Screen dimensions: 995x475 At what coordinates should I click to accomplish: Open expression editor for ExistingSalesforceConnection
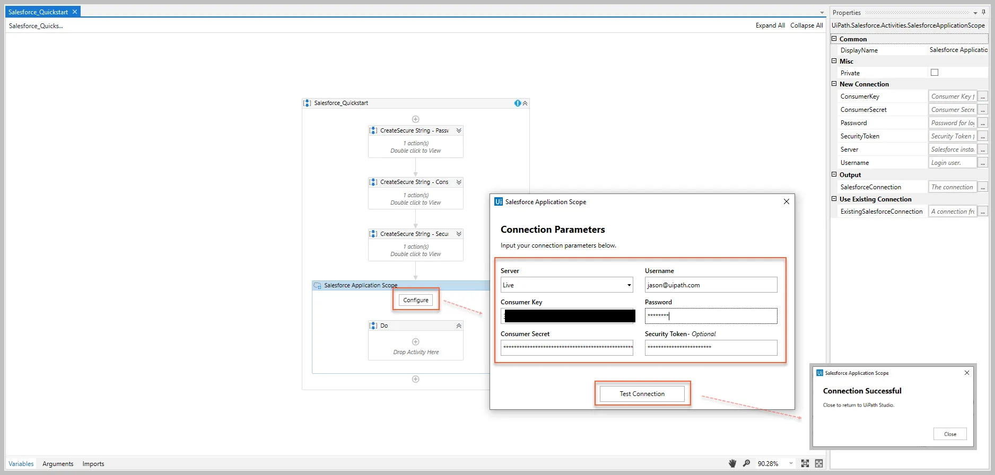(983, 212)
